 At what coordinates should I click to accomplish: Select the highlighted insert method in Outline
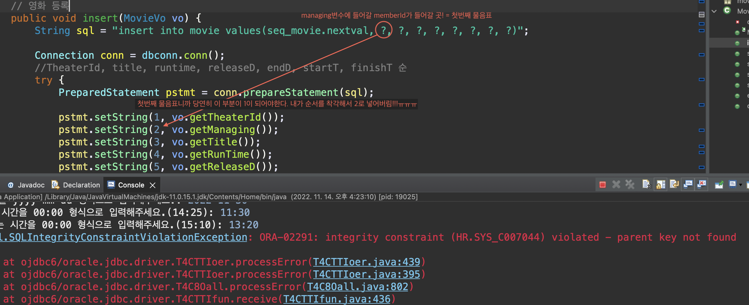tap(729, 43)
